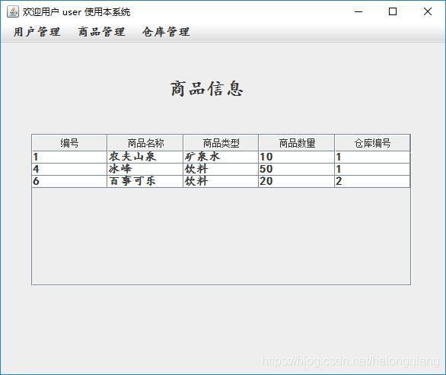The image size is (446, 375).
Task: Click the Java icon in title bar
Action: [x=13, y=11]
